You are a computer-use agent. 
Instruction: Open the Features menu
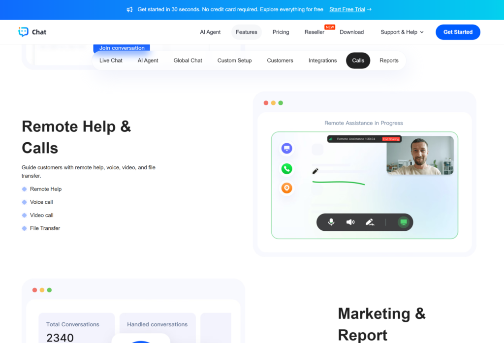(247, 32)
